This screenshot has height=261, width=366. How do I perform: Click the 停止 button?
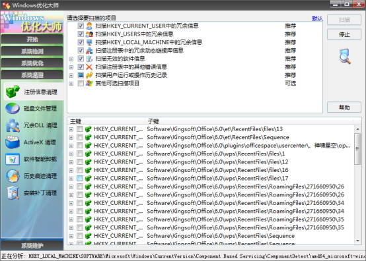pos(344,34)
